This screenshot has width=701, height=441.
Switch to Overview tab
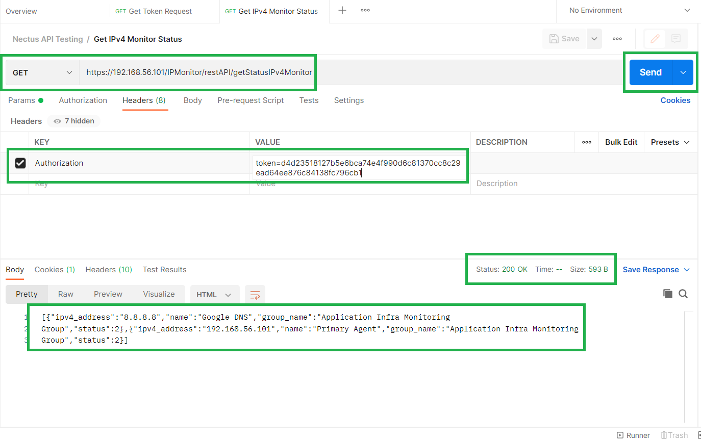pos(21,11)
